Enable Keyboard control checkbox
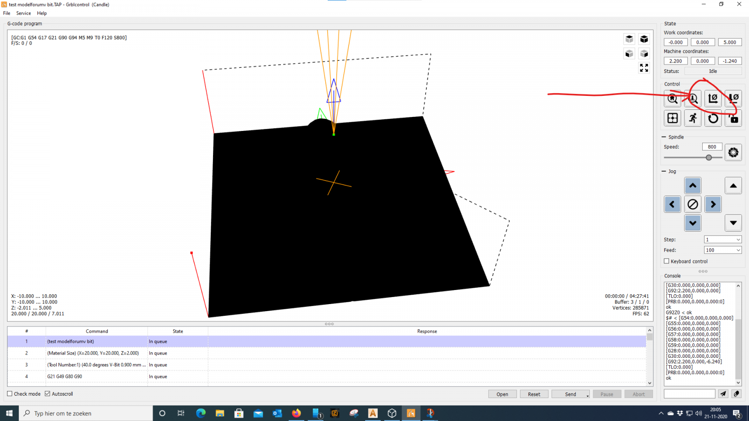The width and height of the screenshot is (749, 421). pyautogui.click(x=667, y=261)
